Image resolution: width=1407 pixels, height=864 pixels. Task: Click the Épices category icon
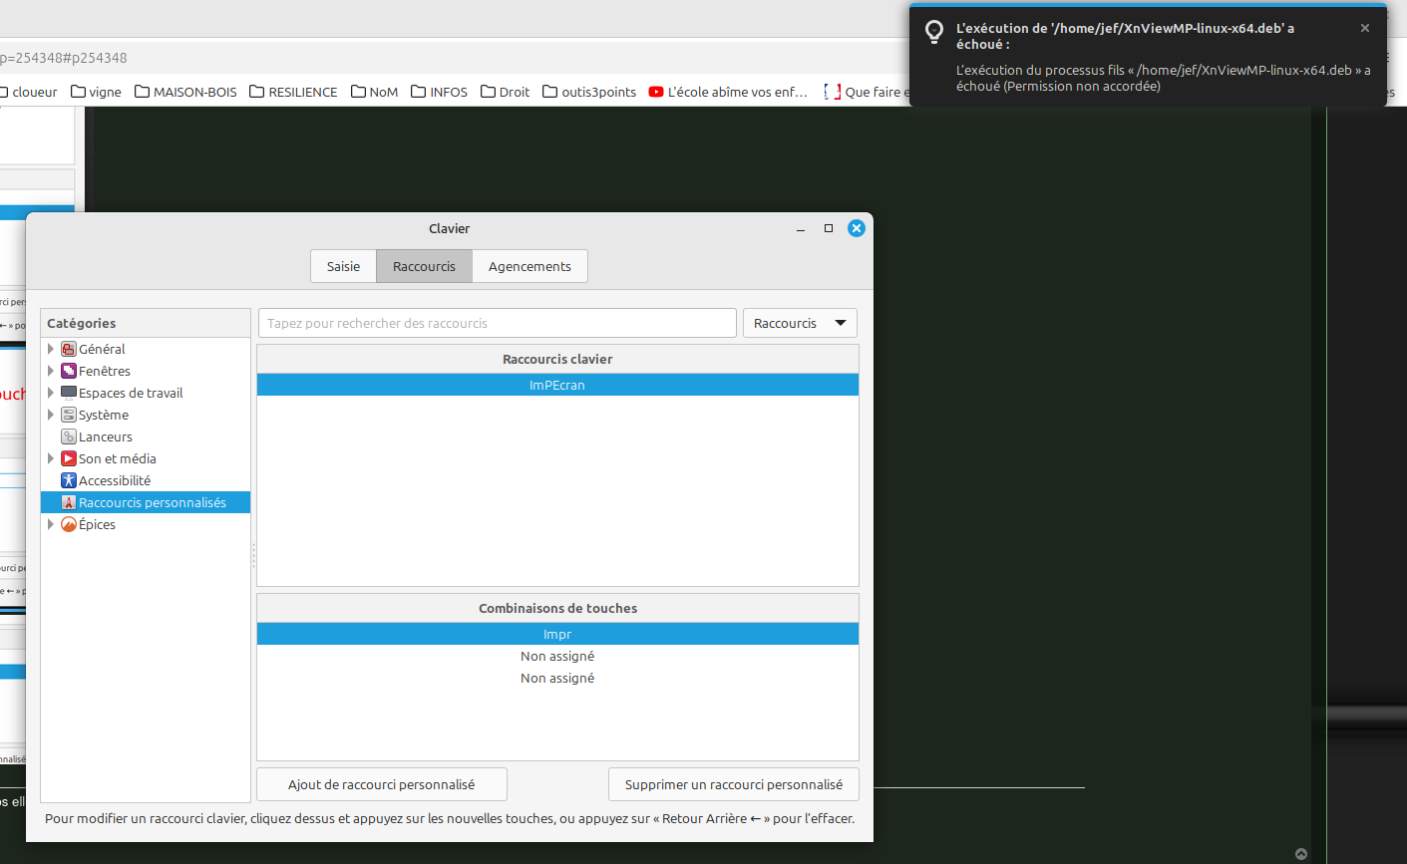click(x=69, y=524)
